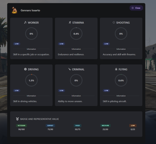This screenshot has height=144, width=156.
Task: Click the 50/75 value under High
Action: [x=78, y=129]
